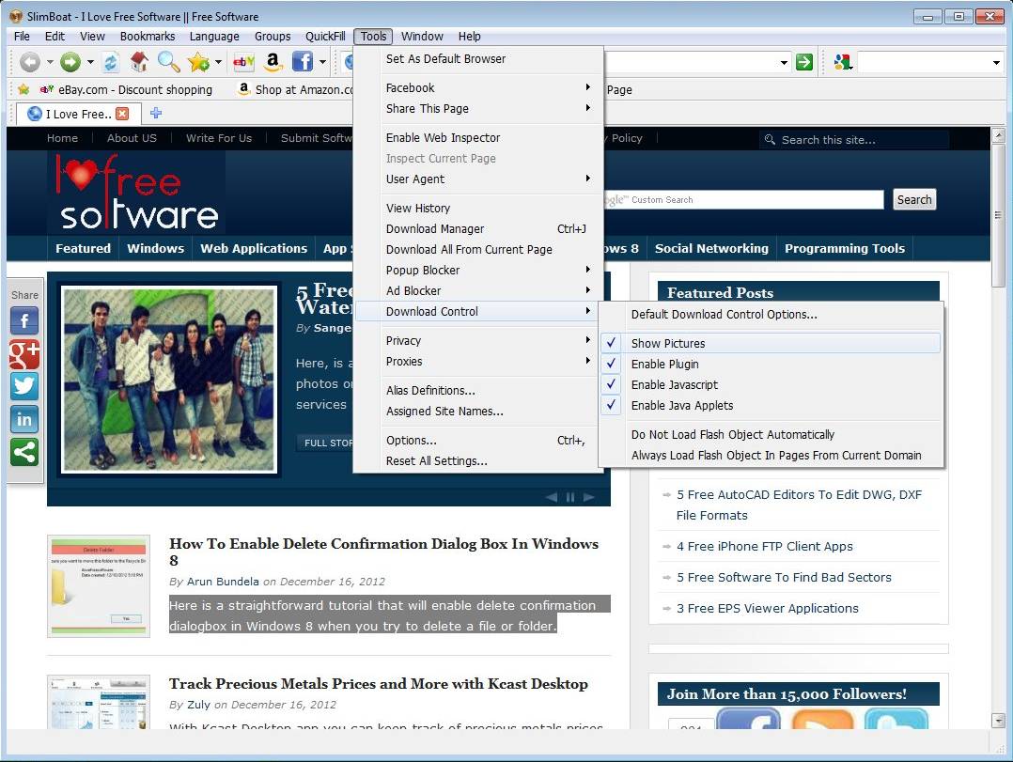Screen dimensions: 1013x762
Task: Click the Google Custom Search input
Action: [743, 199]
